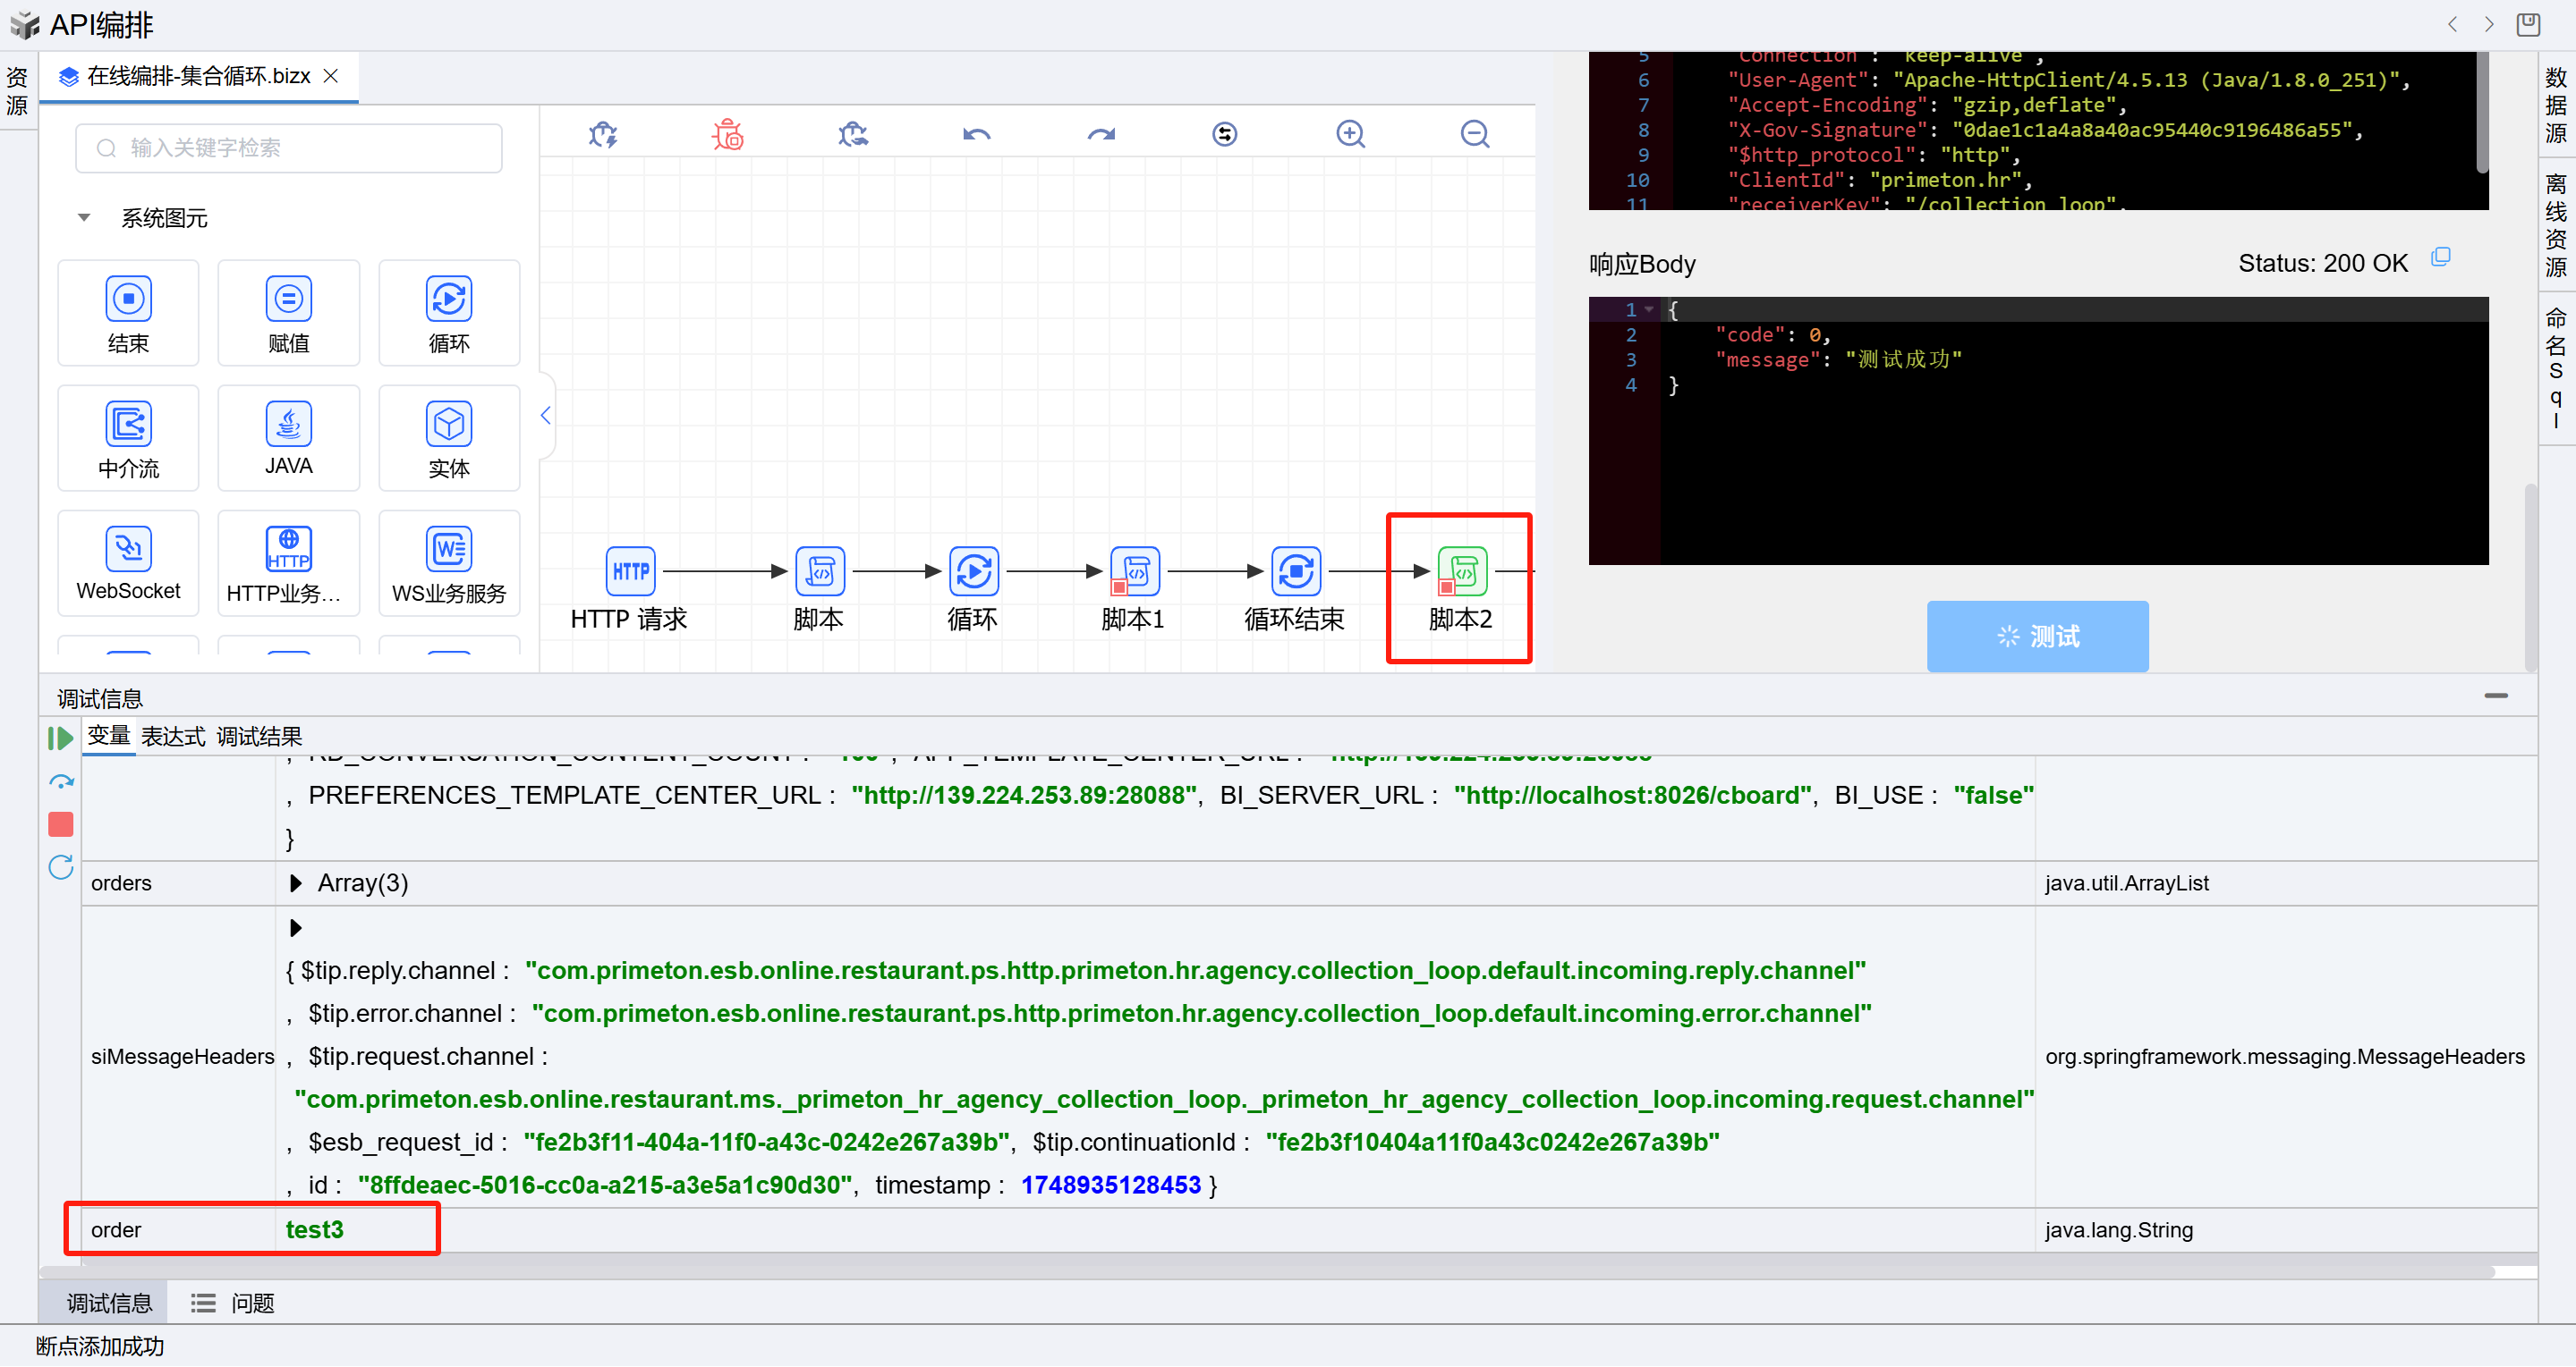2576x1367 pixels.
Task: Collapse the 系统图元 tree section
Action: coord(84,218)
